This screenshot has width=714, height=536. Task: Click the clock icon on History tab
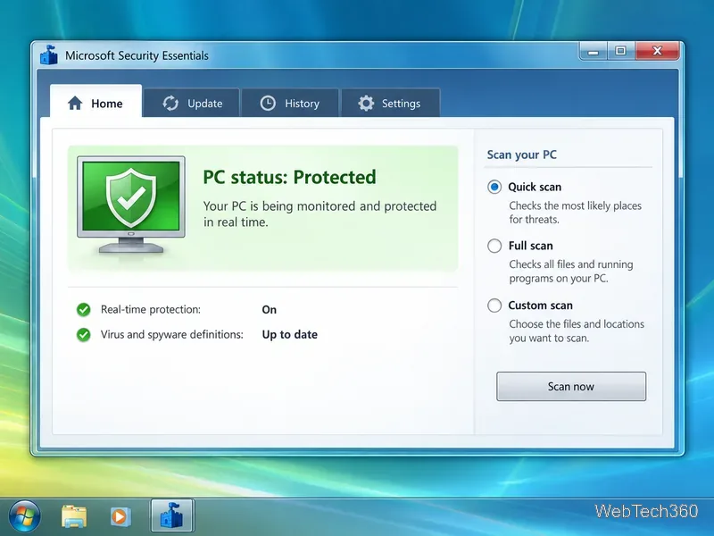(268, 104)
